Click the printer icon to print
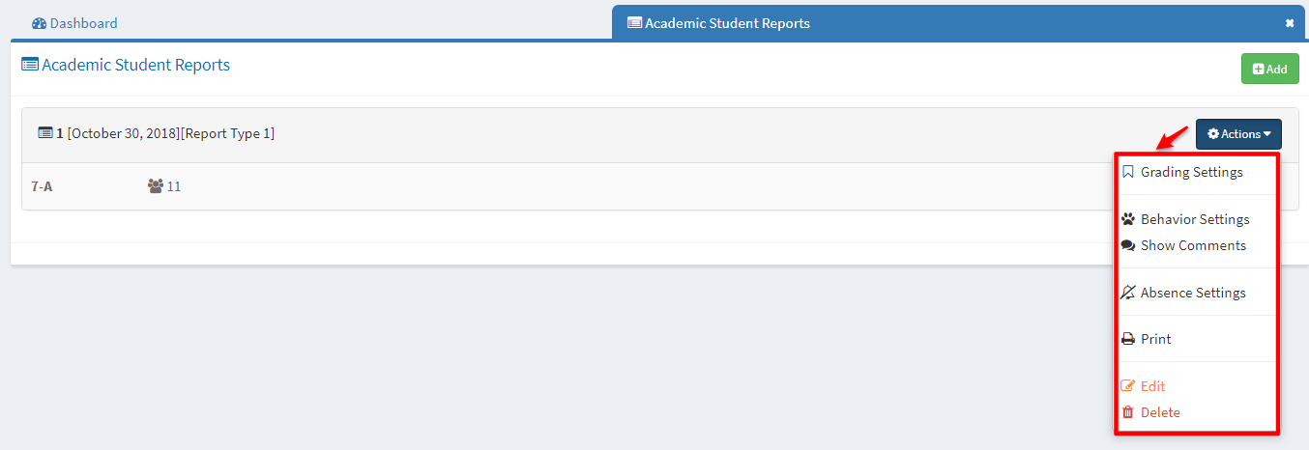Viewport: 1309px width, 450px height. click(1127, 340)
